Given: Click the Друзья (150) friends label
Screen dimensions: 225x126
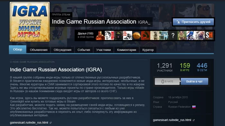Looking at the screenshot, I should point(85,33).
